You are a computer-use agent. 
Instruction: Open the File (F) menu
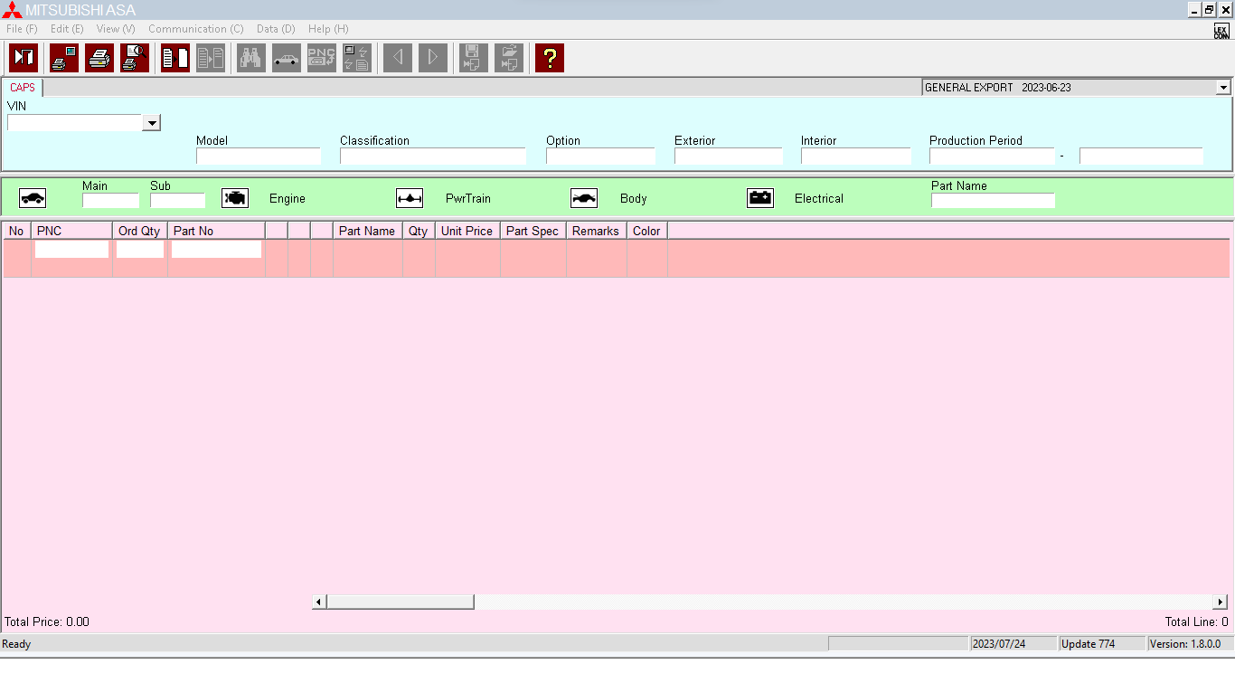coord(21,28)
